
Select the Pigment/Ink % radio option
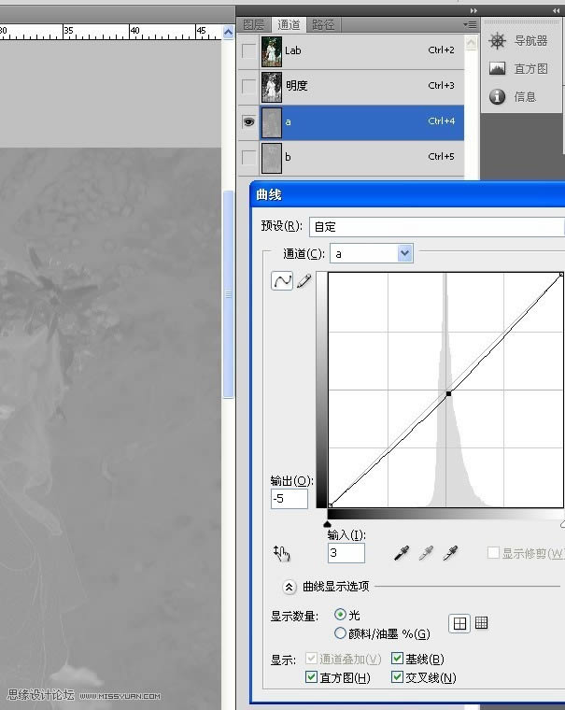pyautogui.click(x=340, y=633)
